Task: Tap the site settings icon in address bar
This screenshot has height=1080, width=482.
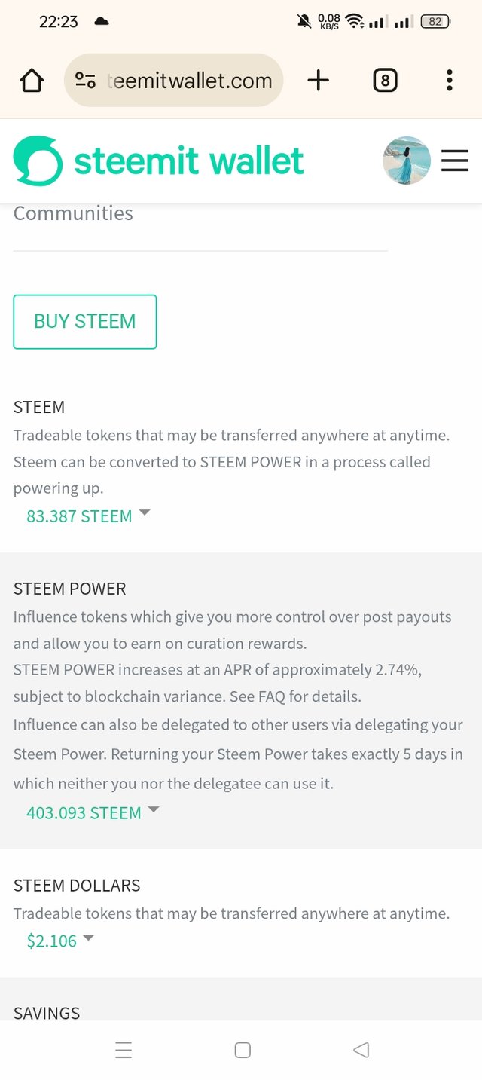Action: pos(86,80)
